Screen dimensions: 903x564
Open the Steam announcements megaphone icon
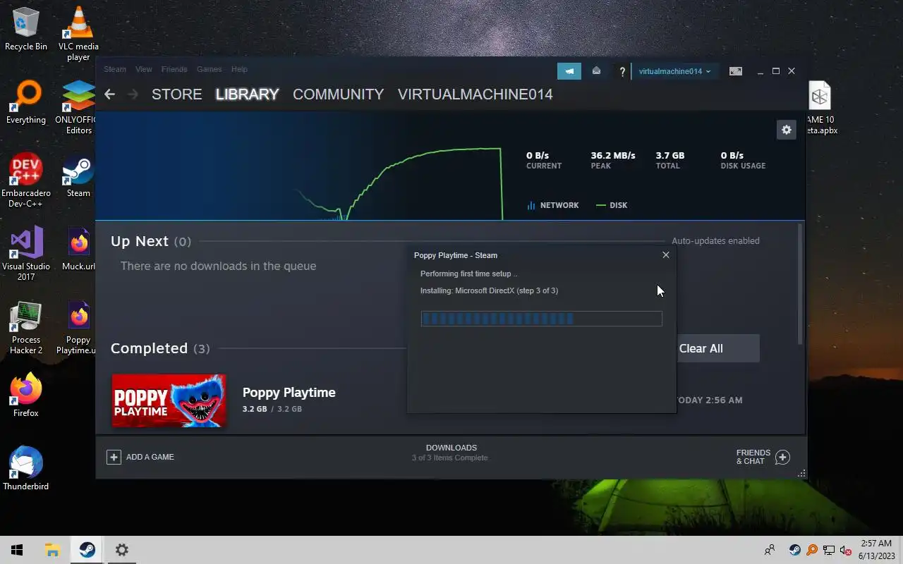click(x=569, y=70)
